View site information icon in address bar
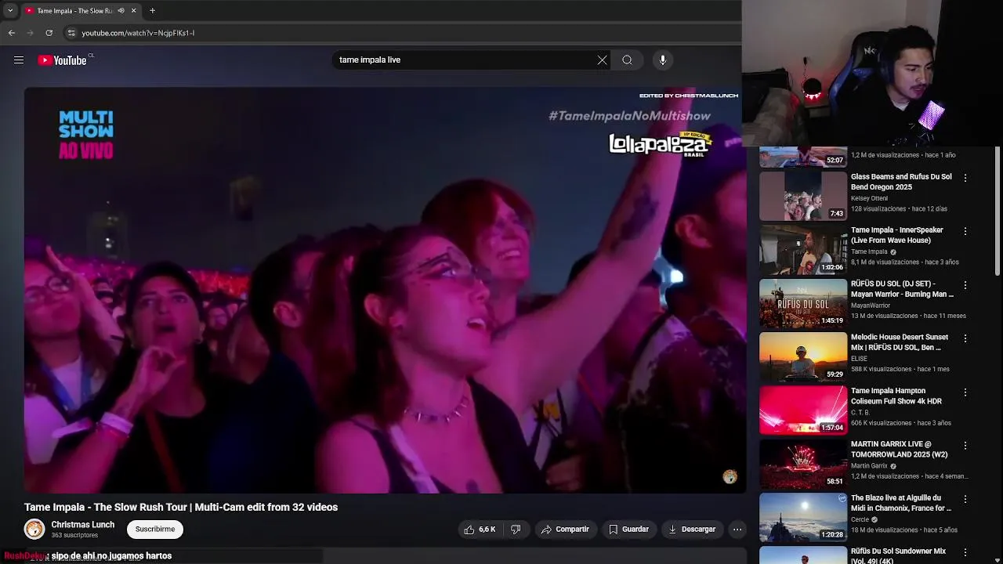Viewport: 1003px width, 564px height. (71, 33)
